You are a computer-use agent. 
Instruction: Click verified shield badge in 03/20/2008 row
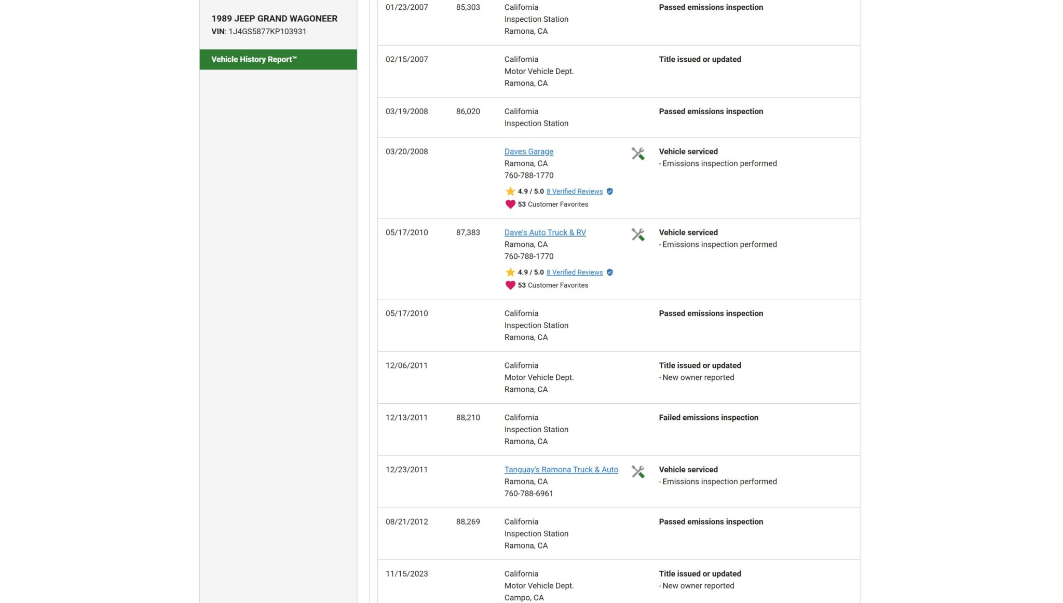tap(610, 191)
